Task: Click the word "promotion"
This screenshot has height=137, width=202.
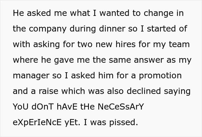Action: point(160,76)
